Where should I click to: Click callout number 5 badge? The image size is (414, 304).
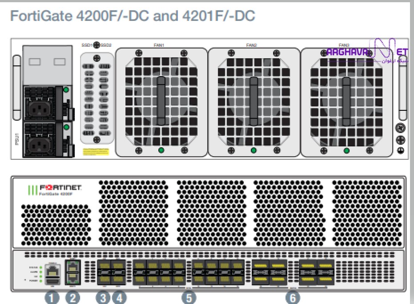tap(189, 298)
